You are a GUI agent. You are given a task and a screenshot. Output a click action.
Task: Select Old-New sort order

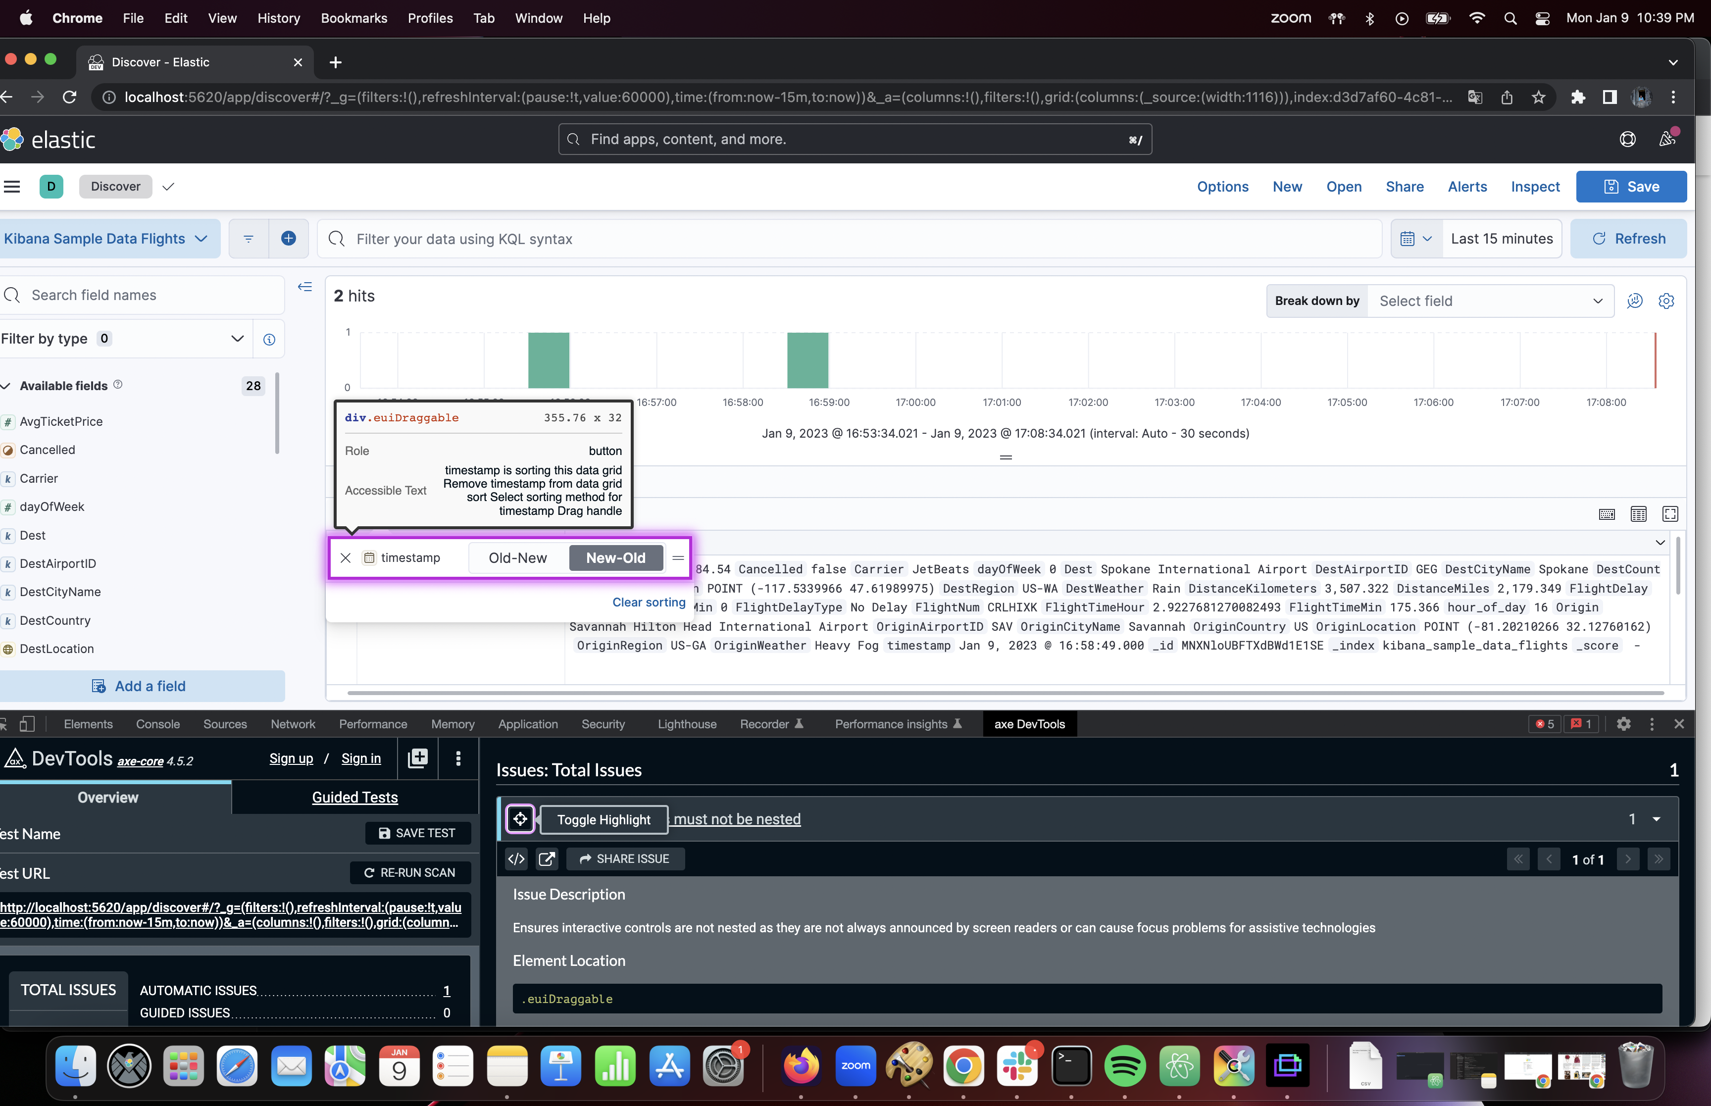(x=518, y=558)
